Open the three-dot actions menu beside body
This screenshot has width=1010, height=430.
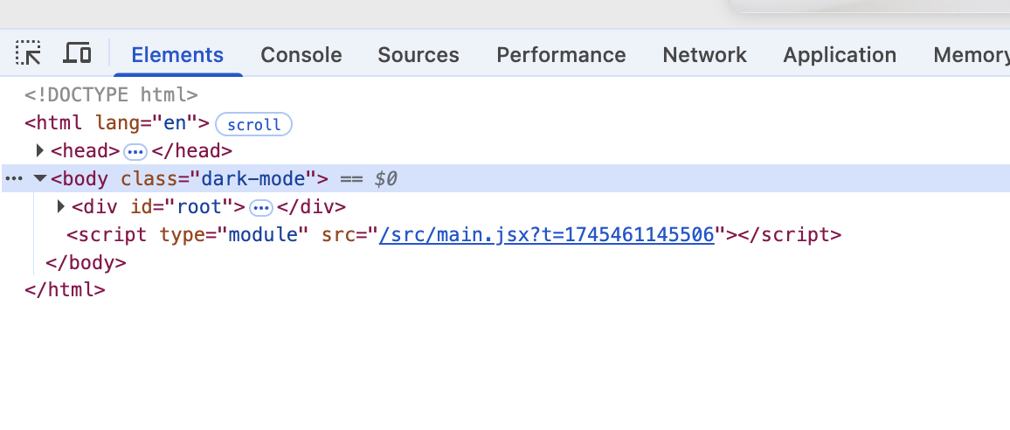coord(13,178)
